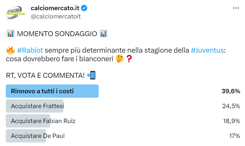Click the bar chart emoji after MOMENTO SONDAGGIO
Image resolution: width=245 pixels, height=146 pixels.
pyautogui.click(x=104, y=34)
